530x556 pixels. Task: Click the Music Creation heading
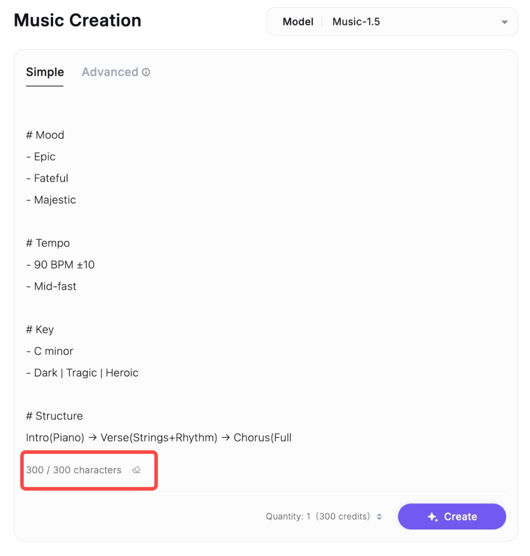tap(78, 21)
